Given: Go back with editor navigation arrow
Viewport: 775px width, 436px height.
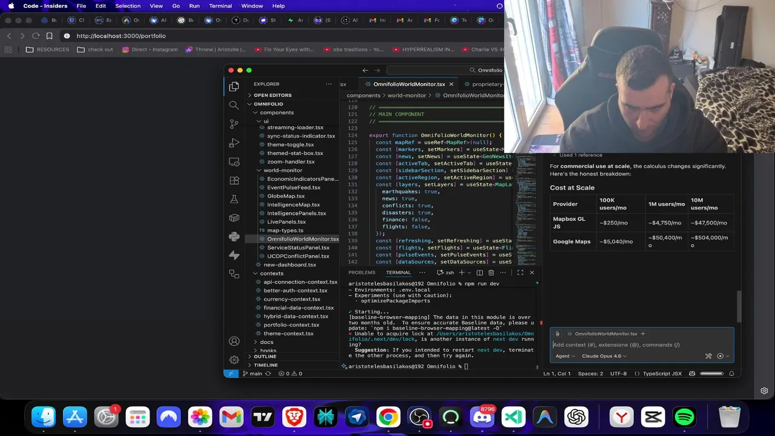Looking at the screenshot, I should tap(365, 70).
